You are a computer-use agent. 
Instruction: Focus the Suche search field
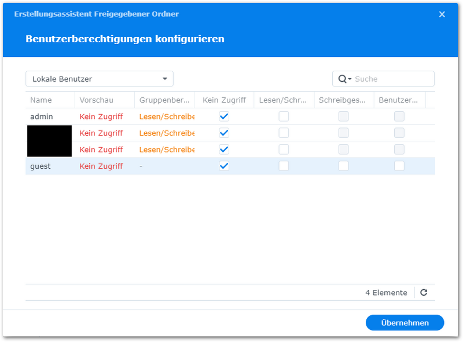point(392,79)
